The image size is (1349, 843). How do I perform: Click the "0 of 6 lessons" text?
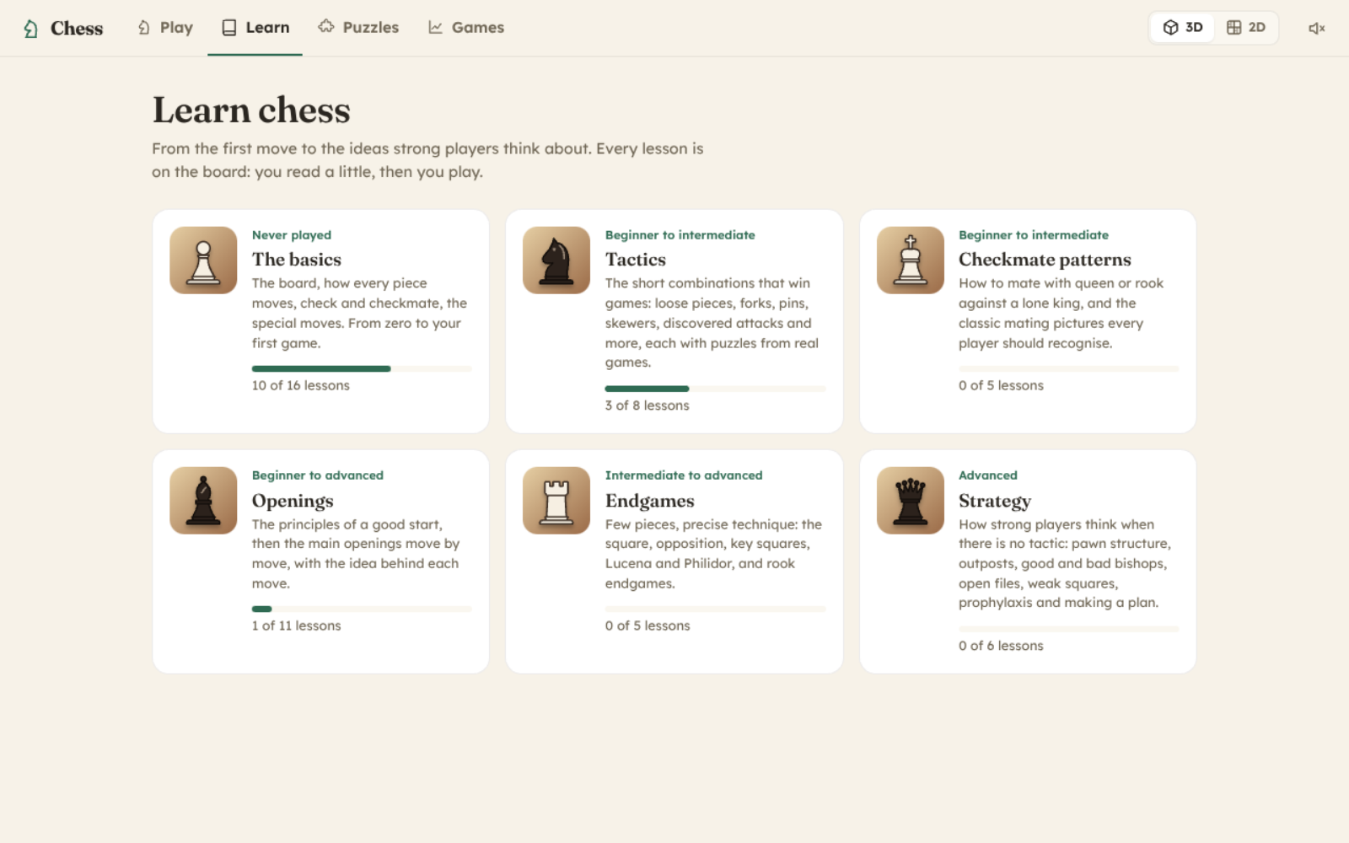[x=1001, y=646]
